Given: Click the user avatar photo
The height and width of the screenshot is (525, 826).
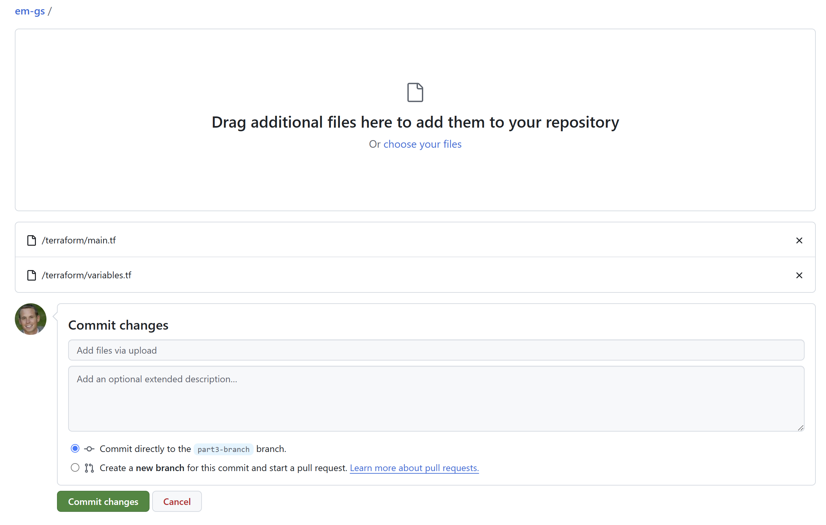Looking at the screenshot, I should pyautogui.click(x=31, y=319).
